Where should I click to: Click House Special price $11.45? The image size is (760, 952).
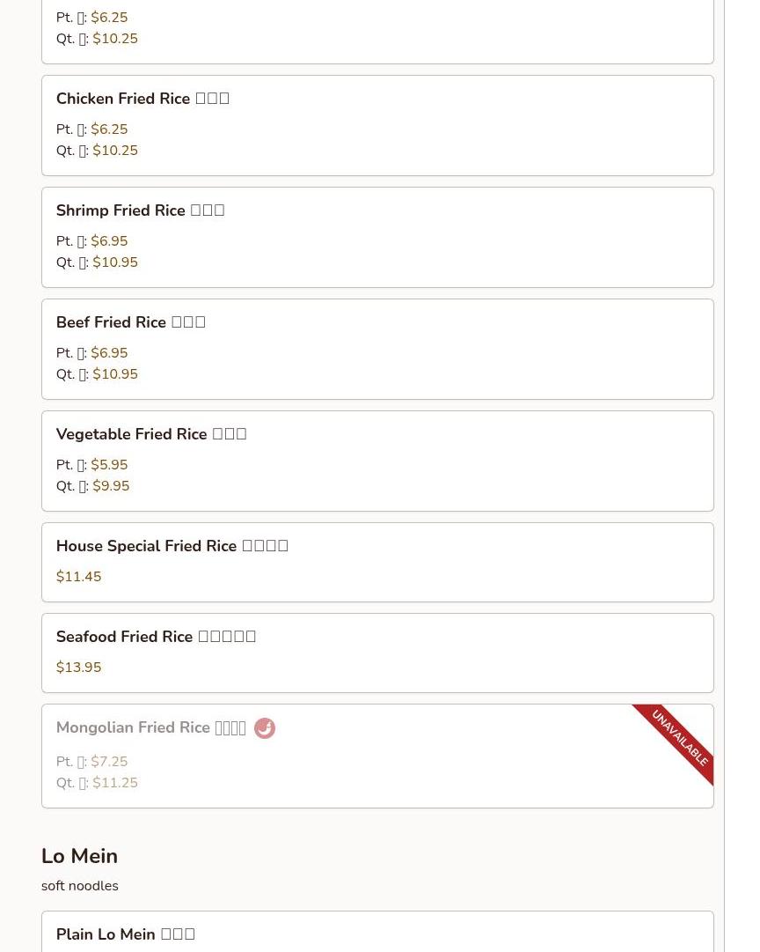coord(79,577)
